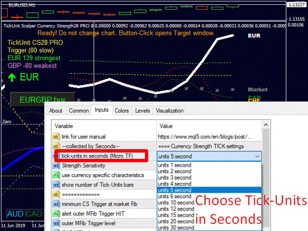Click the "123" icon beside "minimum CS Trigger at market Fib"
Viewport: 308px width, 231px height.
click(56, 204)
